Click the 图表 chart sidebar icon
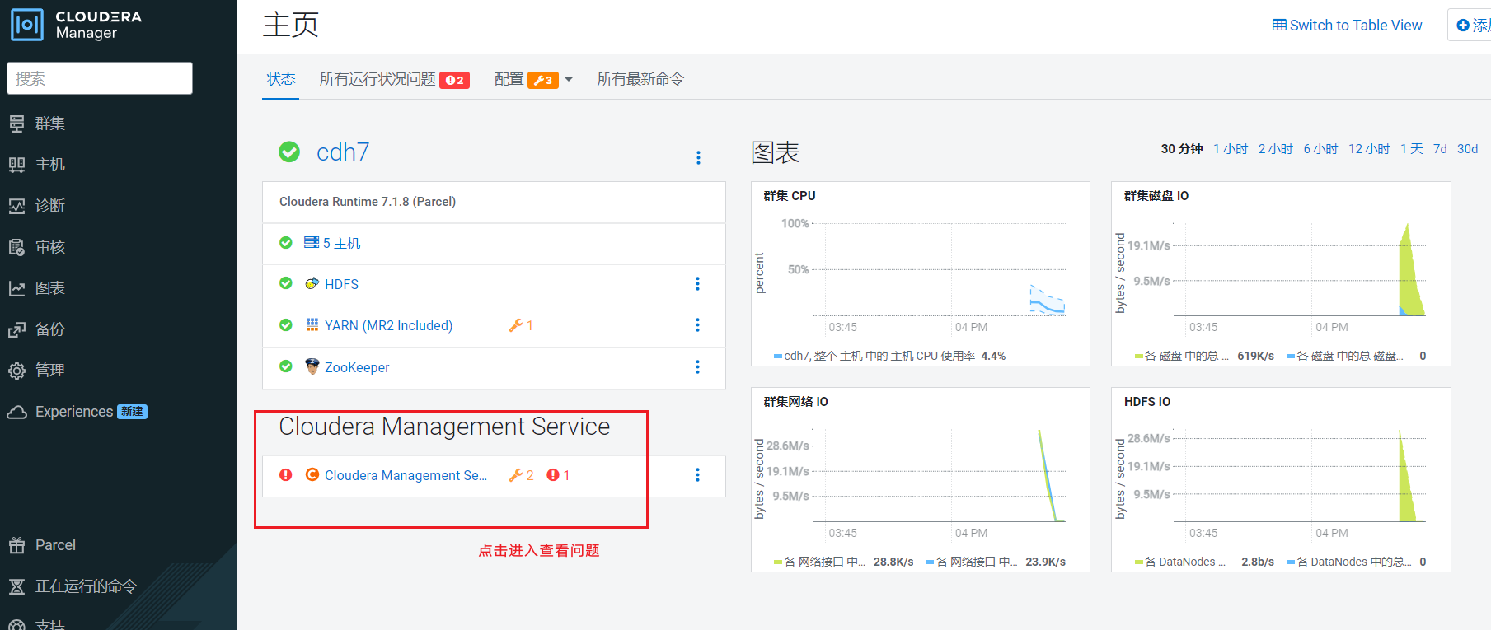 tap(16, 288)
